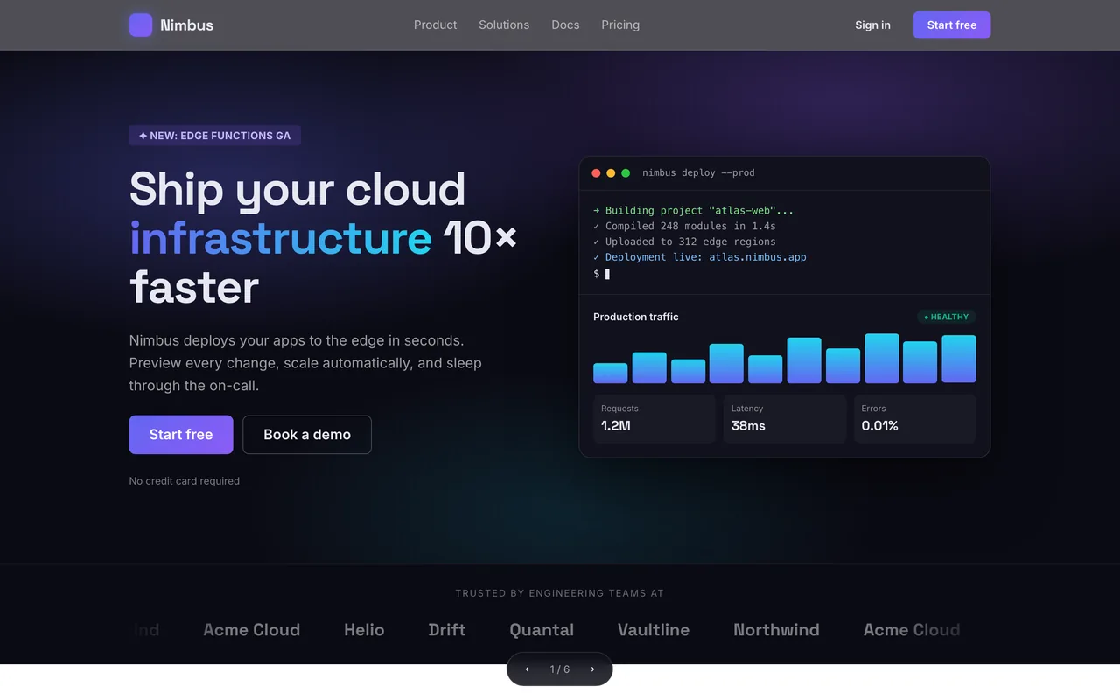Go to next slide arrow
This screenshot has width=1120, height=700.
click(592, 669)
